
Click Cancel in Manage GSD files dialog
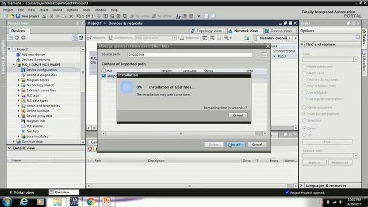(257, 144)
